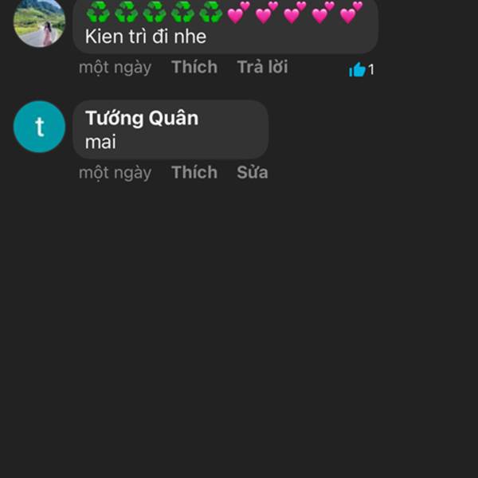Click Trả lời to reply
The height and width of the screenshot is (478, 478).
tap(262, 67)
